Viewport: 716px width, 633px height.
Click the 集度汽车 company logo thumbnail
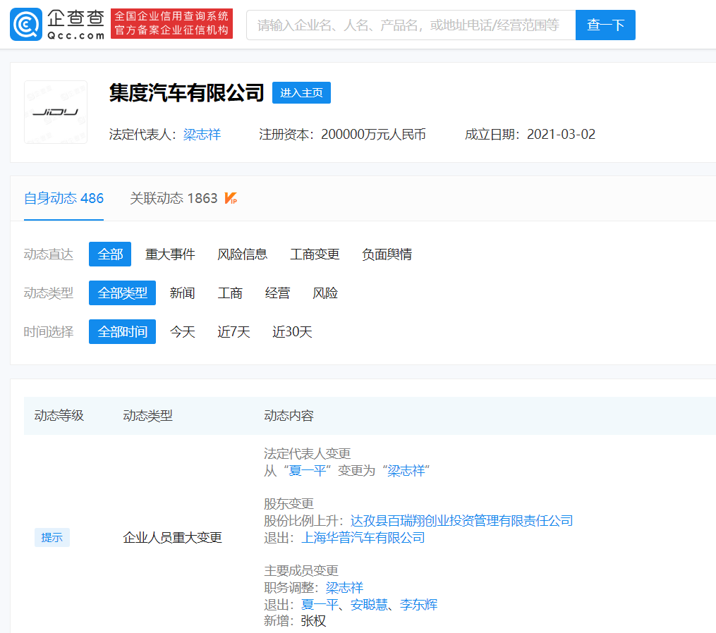tap(55, 111)
